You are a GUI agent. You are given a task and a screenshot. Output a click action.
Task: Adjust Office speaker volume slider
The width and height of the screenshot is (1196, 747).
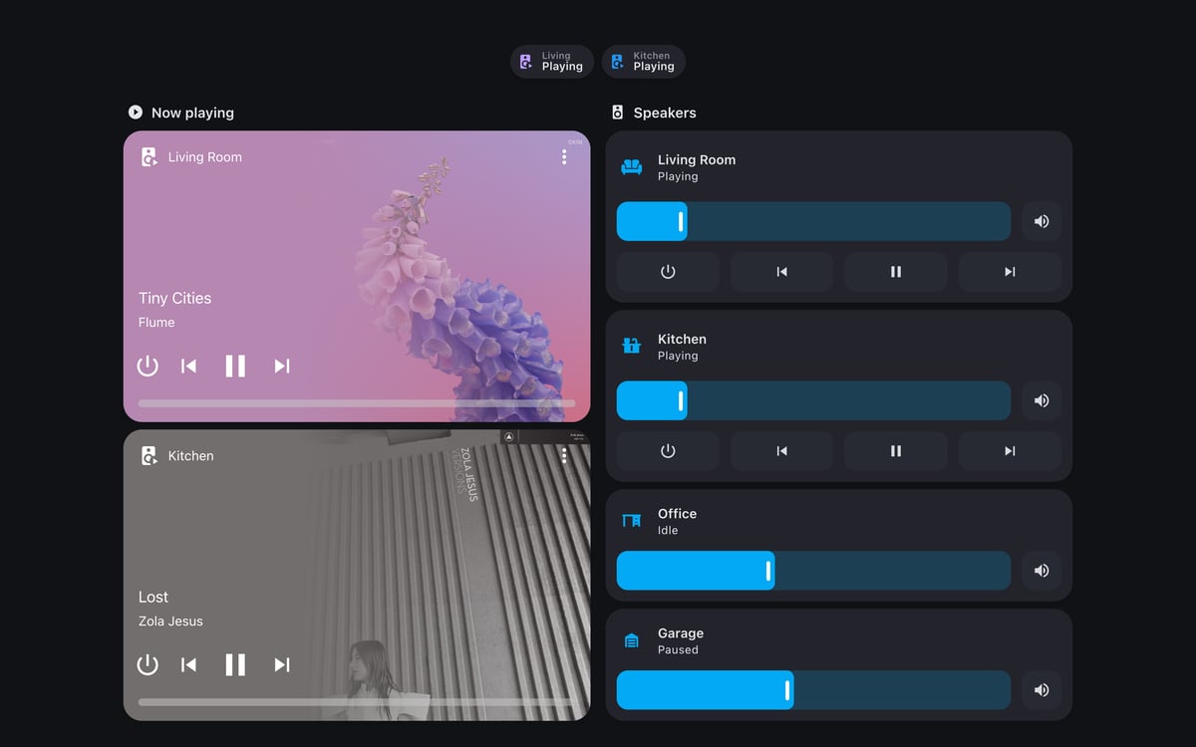[x=813, y=571]
